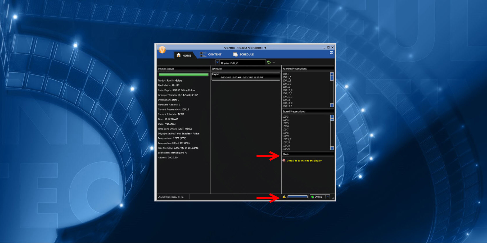The image size is (487, 243).
Task: Click the Online status button
Action: 317,197
